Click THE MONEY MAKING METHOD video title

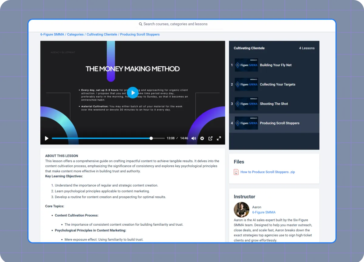coord(133,69)
